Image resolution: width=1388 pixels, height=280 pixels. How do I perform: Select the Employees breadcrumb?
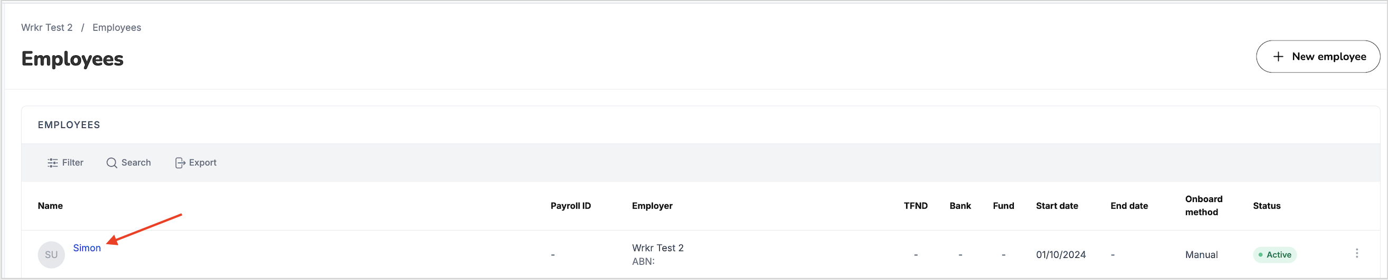(117, 27)
